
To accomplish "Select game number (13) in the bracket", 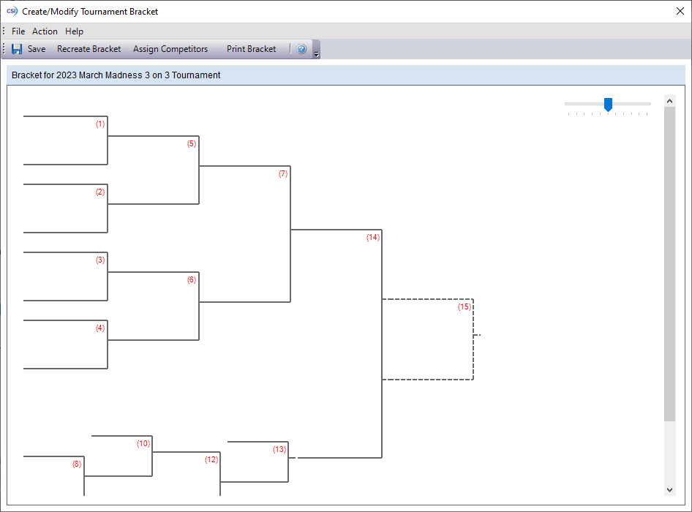I will 279,449.
